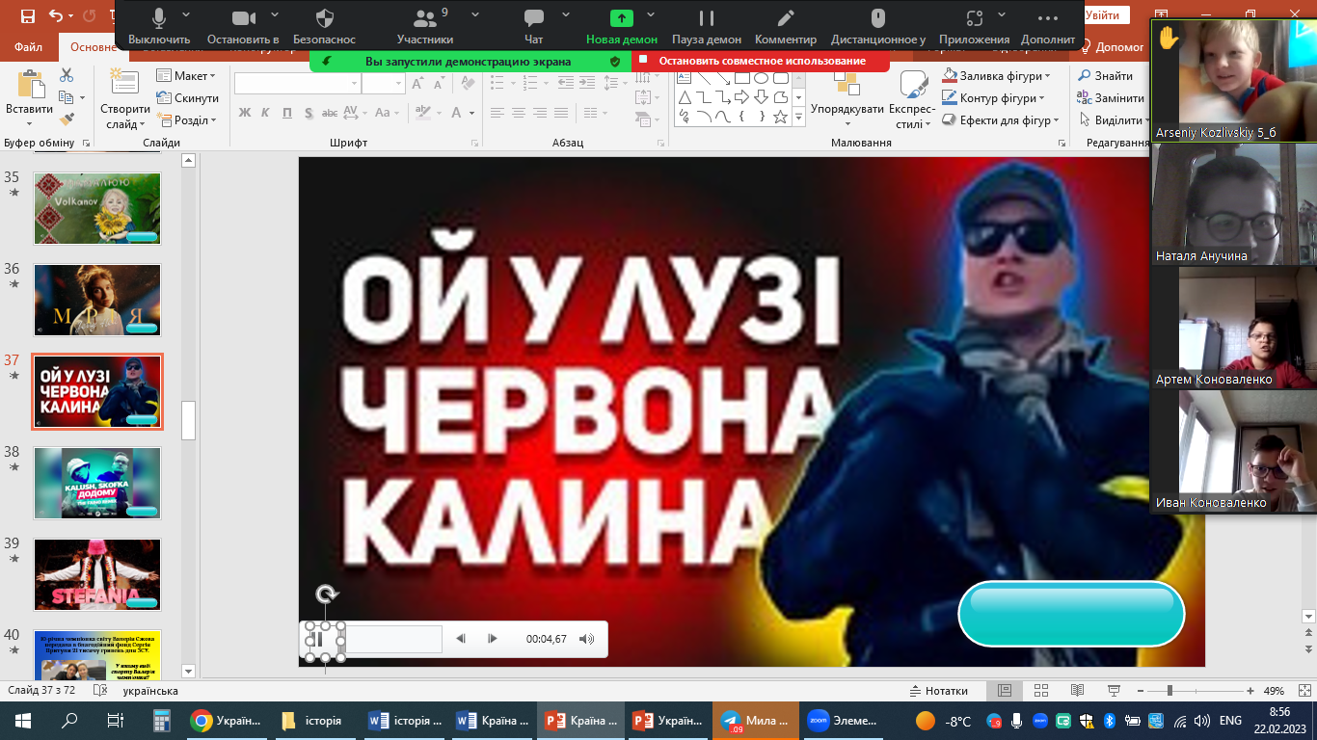The width and height of the screenshot is (1317, 740).
Task: Open the font name combo box
Action: [x=297, y=84]
